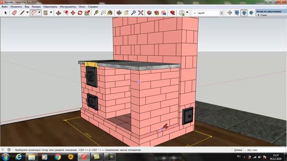Collapse the Слои panel section
The height and width of the screenshot is (161, 287).
pyautogui.click(x=258, y=15)
